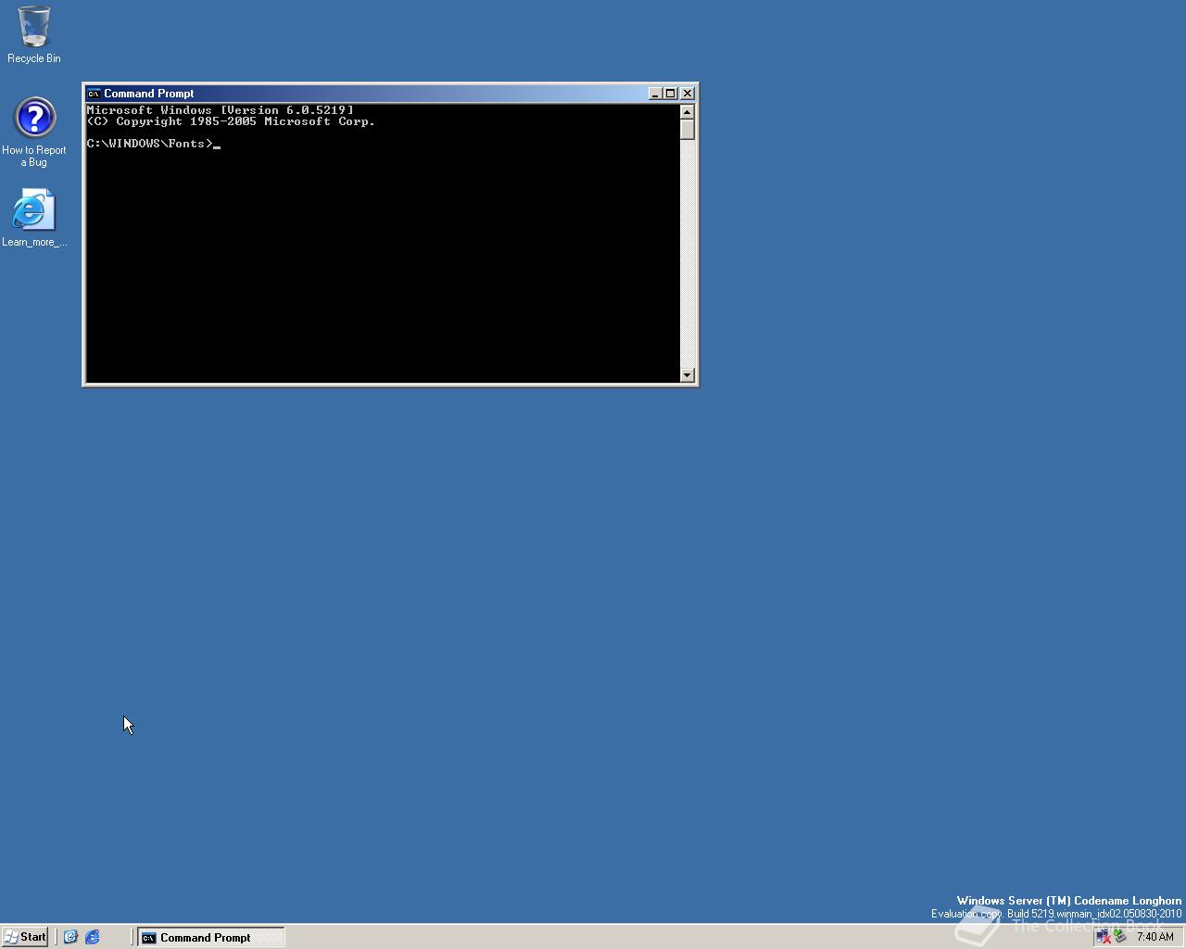Screen dimensions: 1186x949
Task: Click the Command Prompt window title bar text
Action: point(149,94)
